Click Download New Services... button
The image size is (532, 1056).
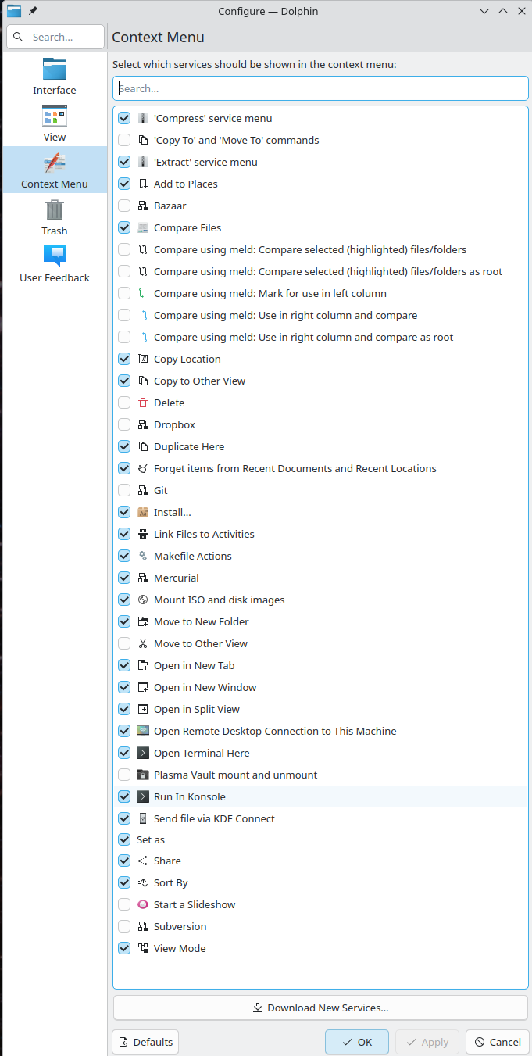320,1008
